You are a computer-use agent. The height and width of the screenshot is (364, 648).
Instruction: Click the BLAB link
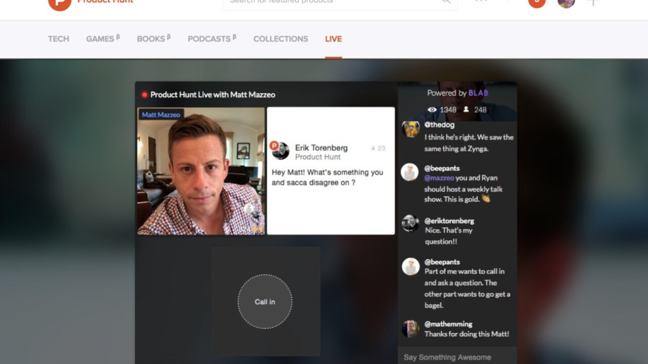[478, 93]
